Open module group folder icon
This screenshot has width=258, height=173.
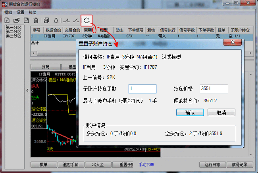pos(17,20)
